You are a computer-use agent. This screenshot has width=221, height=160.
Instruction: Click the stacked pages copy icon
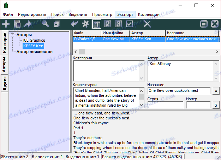coord(57,24)
